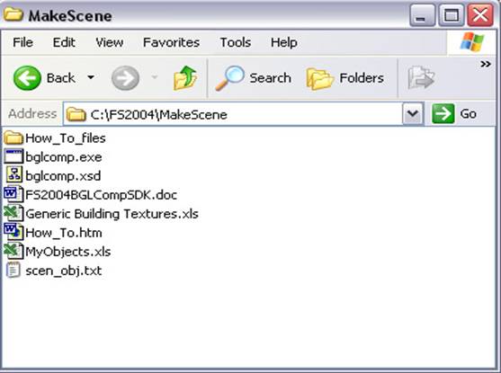Open the View menu
The image size is (501, 373).
pos(110,42)
